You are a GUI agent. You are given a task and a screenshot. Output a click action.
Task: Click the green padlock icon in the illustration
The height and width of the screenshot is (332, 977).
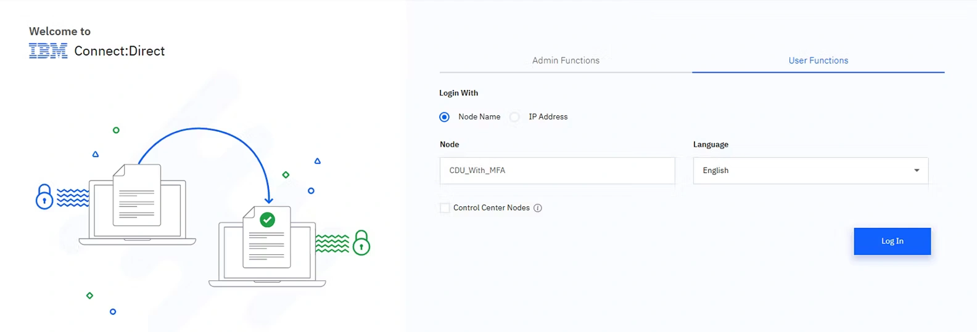click(x=361, y=243)
